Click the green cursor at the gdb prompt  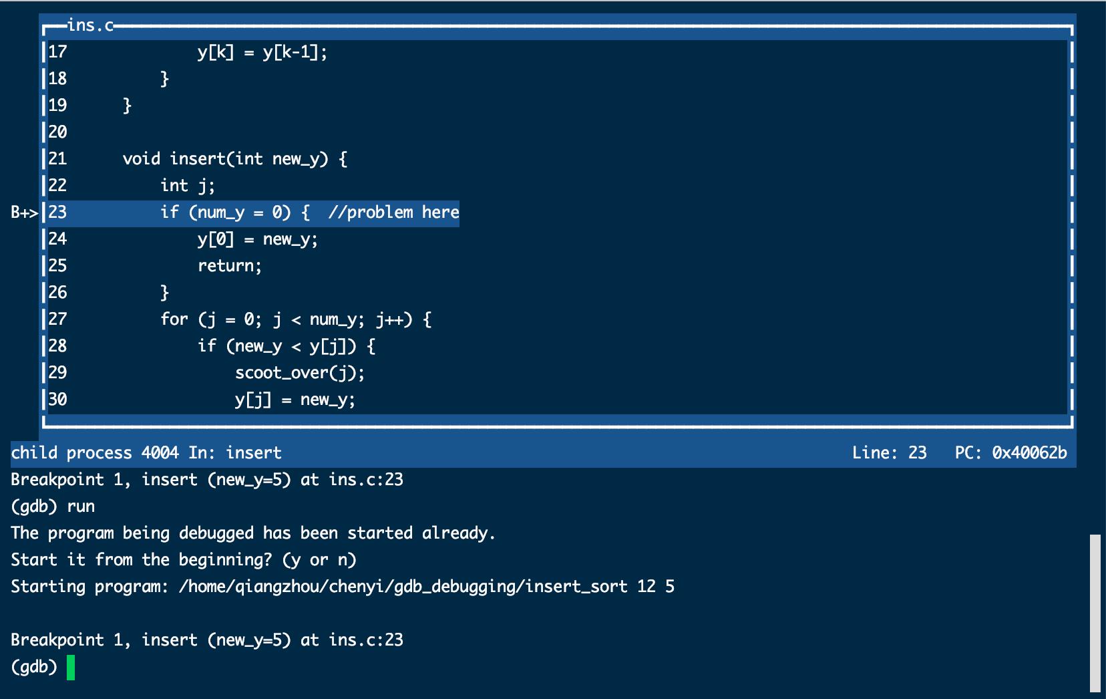point(71,668)
